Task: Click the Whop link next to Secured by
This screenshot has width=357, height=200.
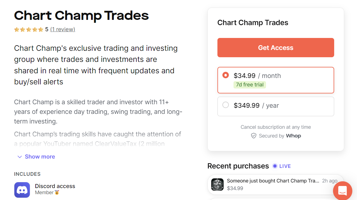Action: (x=293, y=136)
